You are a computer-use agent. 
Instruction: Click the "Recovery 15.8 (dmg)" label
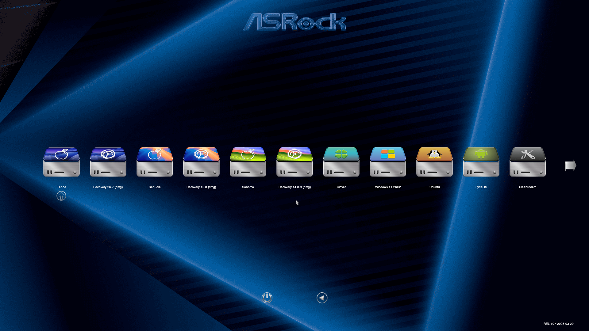click(201, 187)
